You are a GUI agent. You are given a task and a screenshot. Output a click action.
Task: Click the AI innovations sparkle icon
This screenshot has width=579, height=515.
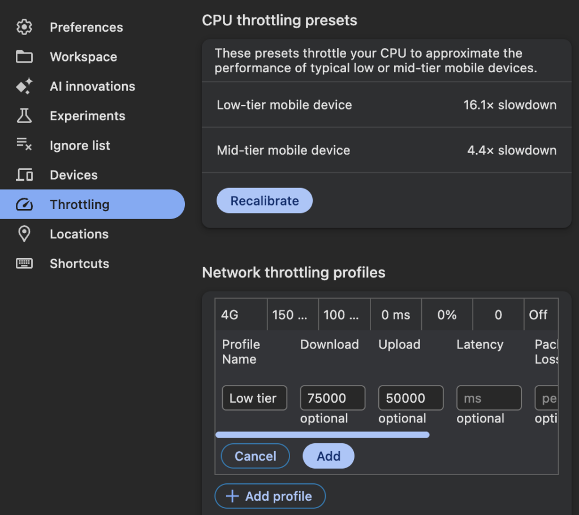(x=24, y=86)
